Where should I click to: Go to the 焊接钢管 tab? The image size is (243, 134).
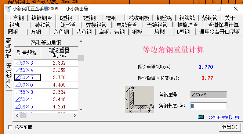(96, 25)
